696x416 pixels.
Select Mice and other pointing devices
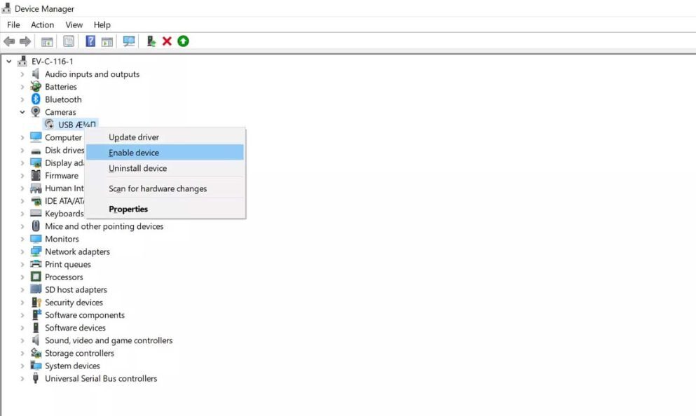click(104, 226)
